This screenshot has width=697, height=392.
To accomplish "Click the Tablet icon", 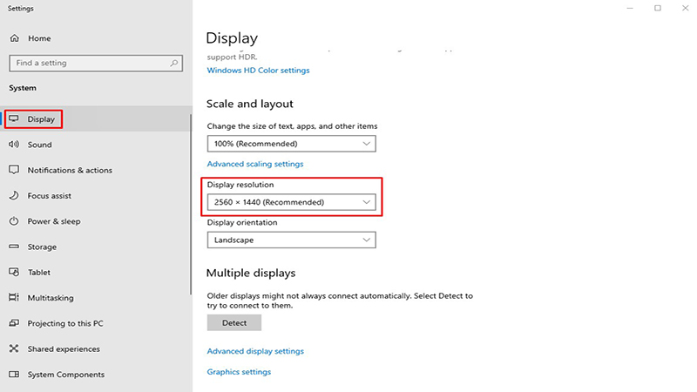I will tap(14, 272).
